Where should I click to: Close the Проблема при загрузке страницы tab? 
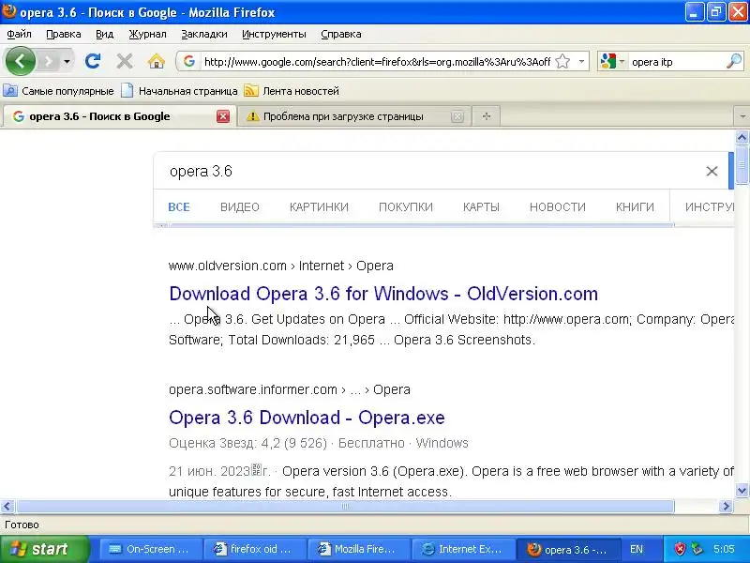pyautogui.click(x=457, y=116)
